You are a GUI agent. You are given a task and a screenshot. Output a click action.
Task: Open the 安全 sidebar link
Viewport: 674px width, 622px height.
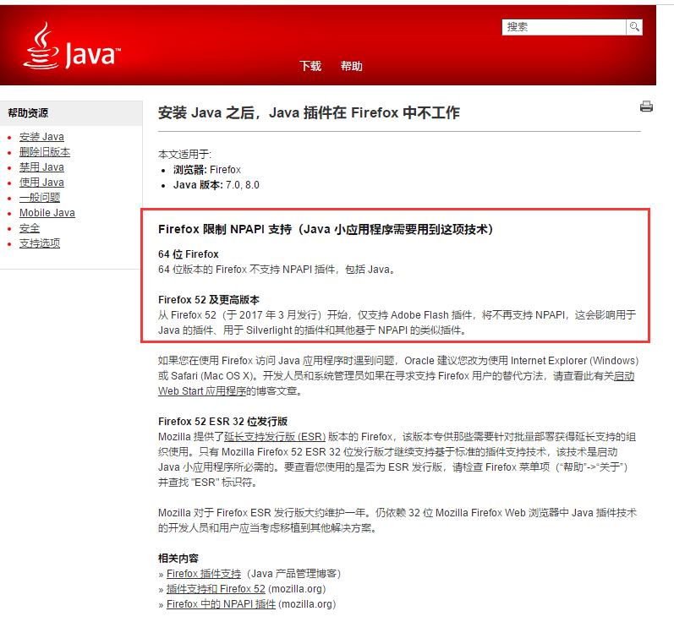(x=30, y=228)
